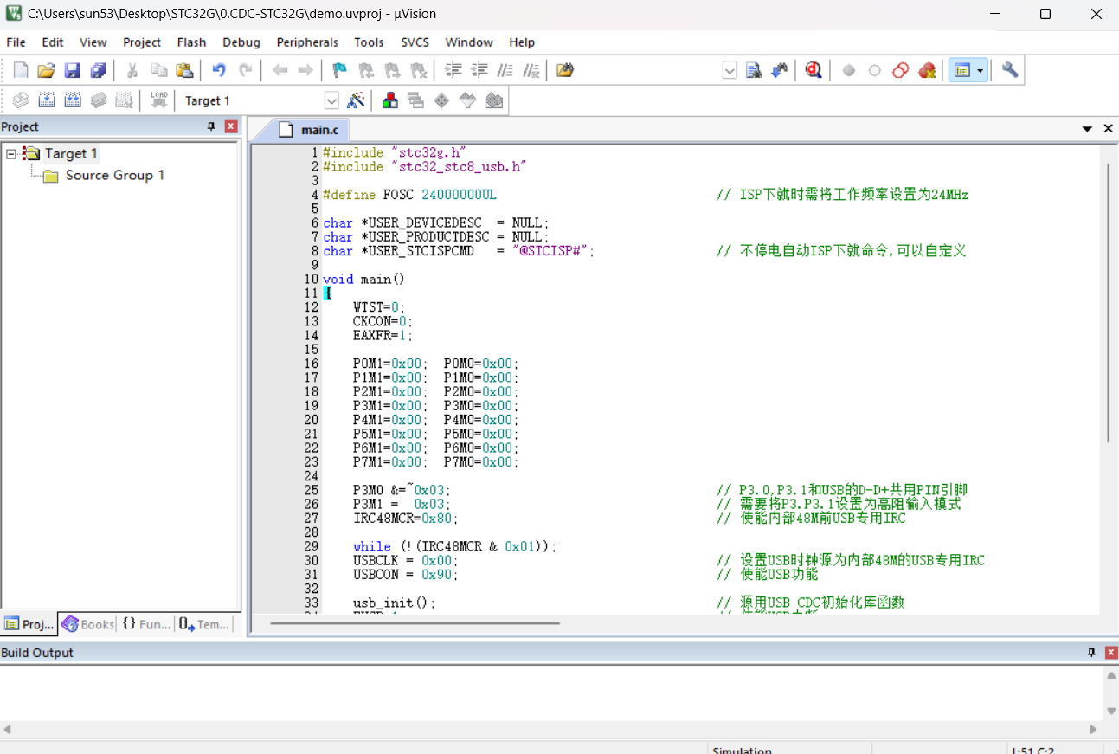Open the Flash menu
This screenshot has width=1119, height=754.
191,42
